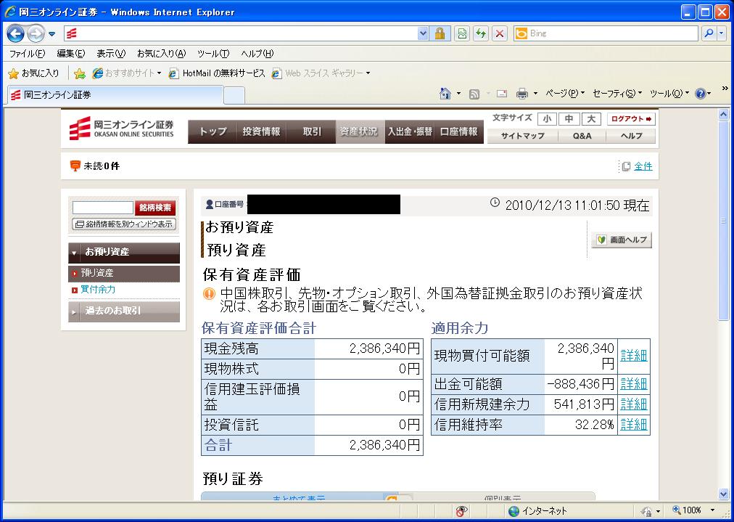The height and width of the screenshot is (522, 734).
Task: Click the ログアウト button
Action: tap(631, 119)
